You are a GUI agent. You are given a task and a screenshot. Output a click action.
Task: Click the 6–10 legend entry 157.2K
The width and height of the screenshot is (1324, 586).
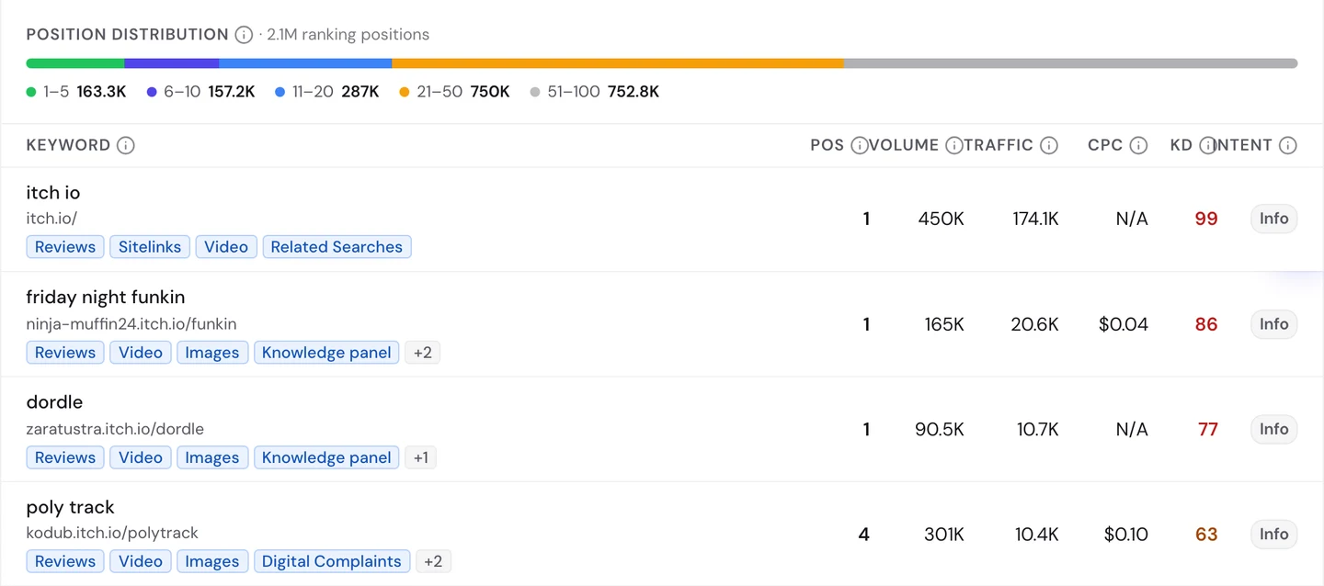[x=200, y=92]
